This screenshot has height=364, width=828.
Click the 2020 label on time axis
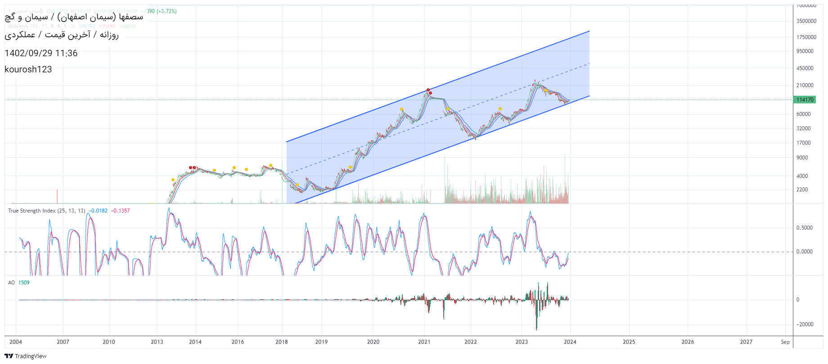pyautogui.click(x=373, y=342)
